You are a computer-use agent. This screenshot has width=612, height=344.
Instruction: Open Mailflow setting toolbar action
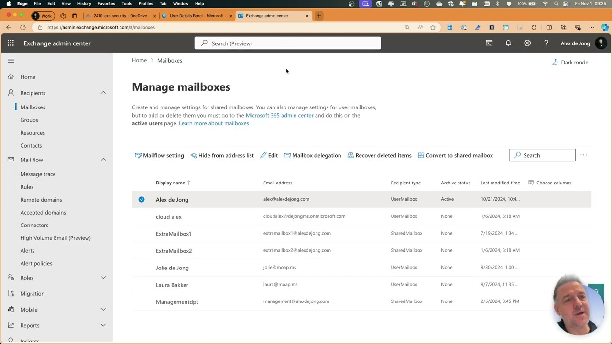point(159,155)
